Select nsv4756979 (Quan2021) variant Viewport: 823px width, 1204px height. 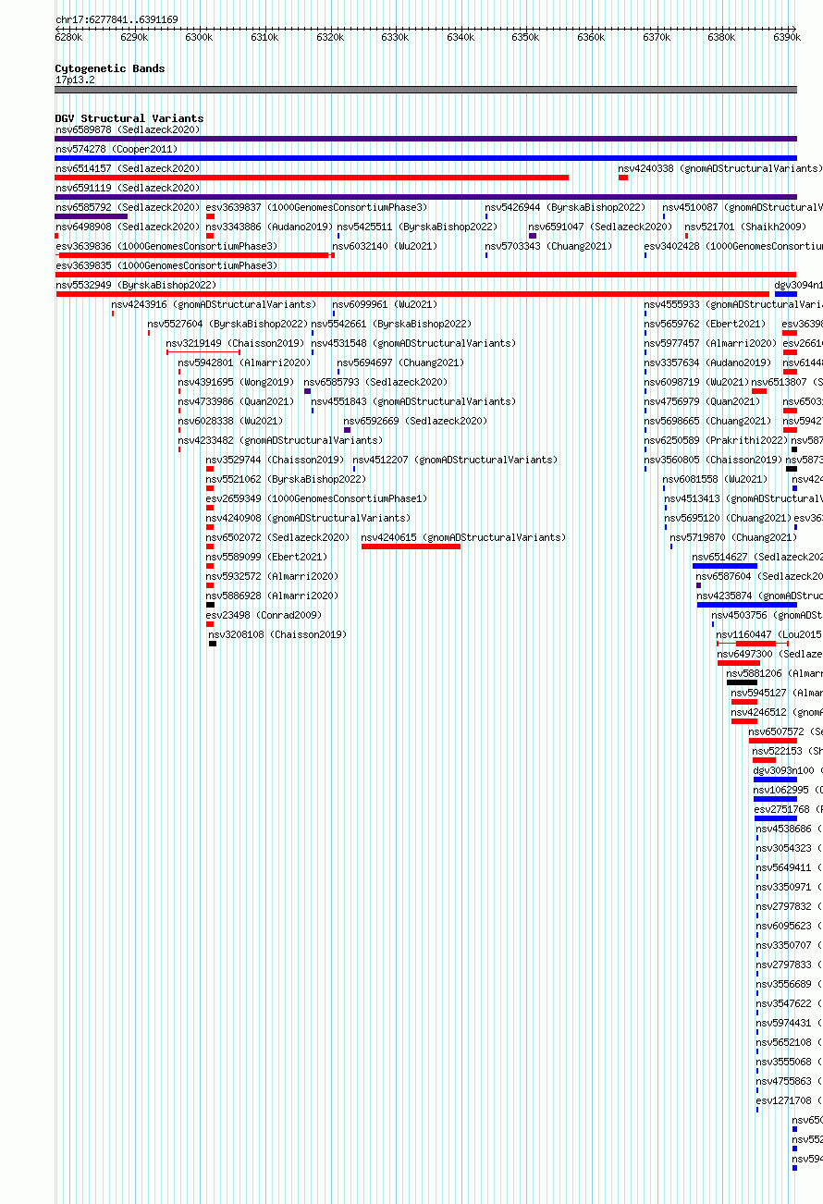pyautogui.click(x=702, y=401)
